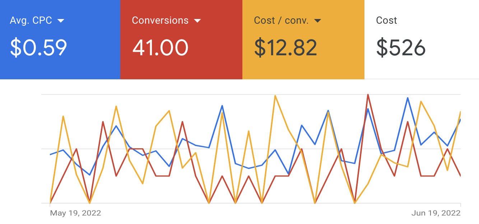This screenshot has height=224, width=479.
Task: Click the Cost / conv. label text
Action: point(282,20)
